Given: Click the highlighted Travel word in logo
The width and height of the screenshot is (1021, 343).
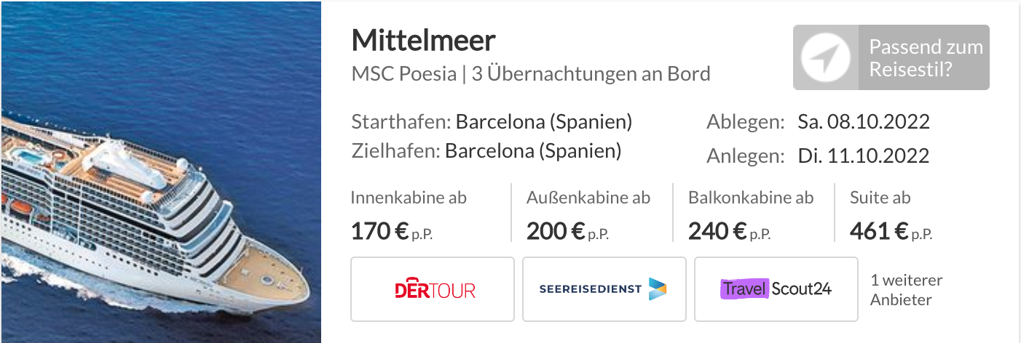Looking at the screenshot, I should pyautogui.click(x=745, y=289).
